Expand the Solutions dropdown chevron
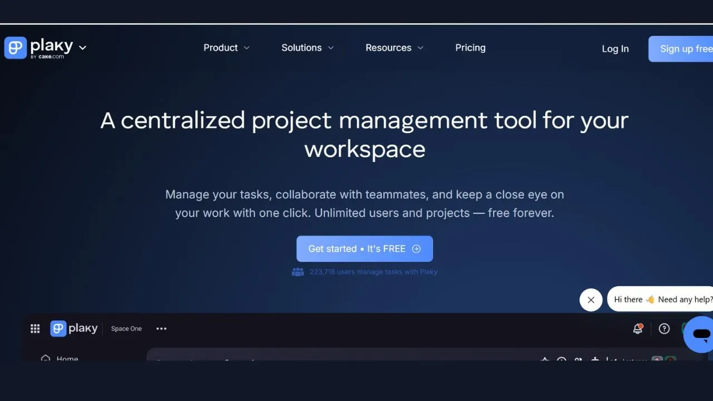713x401 pixels. click(330, 48)
